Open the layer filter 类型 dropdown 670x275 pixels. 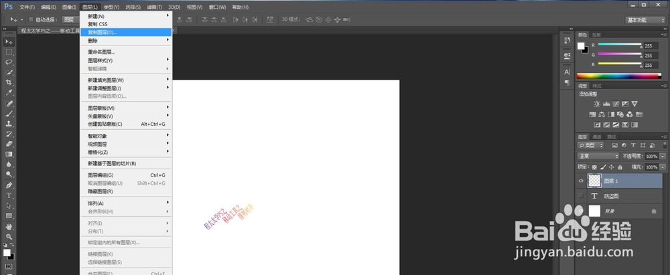tap(592, 146)
